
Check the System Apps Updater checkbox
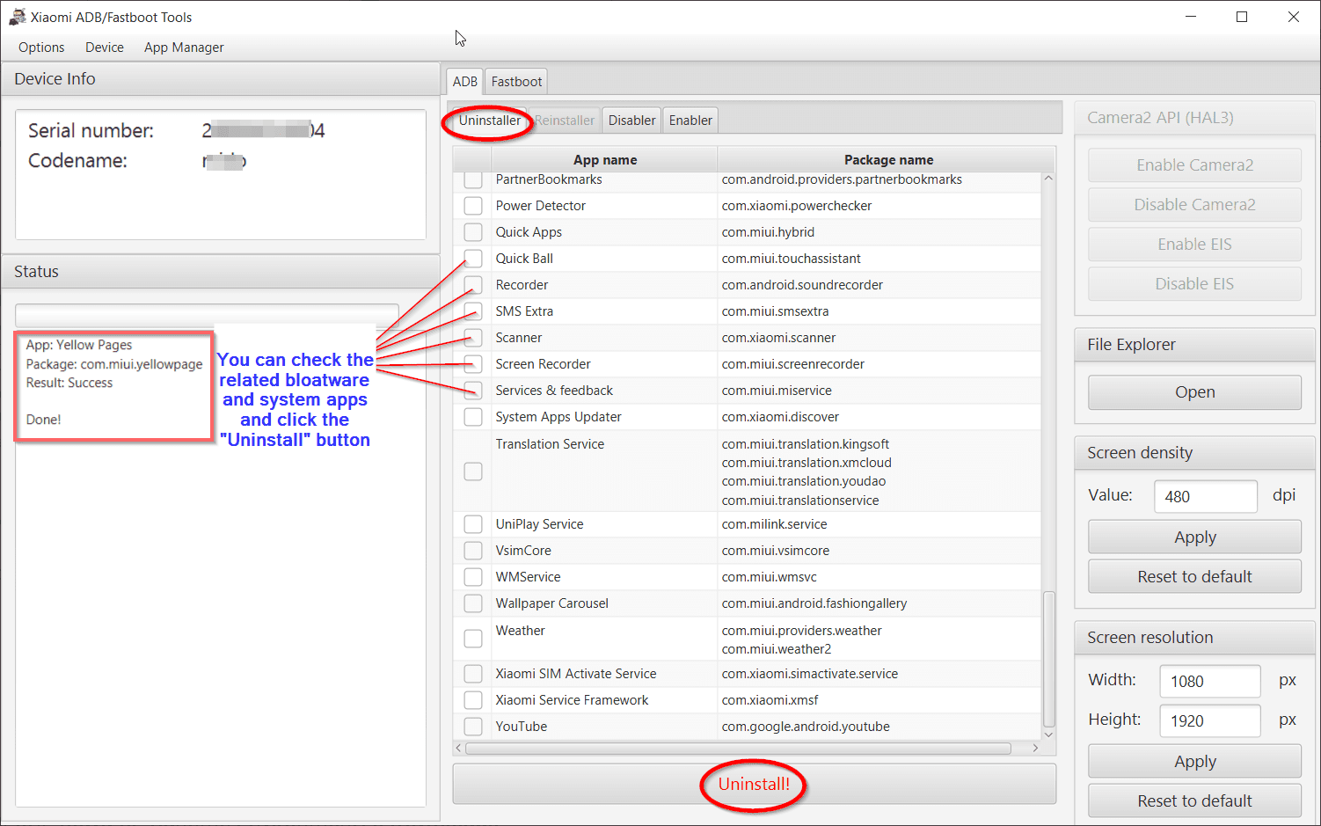473,417
